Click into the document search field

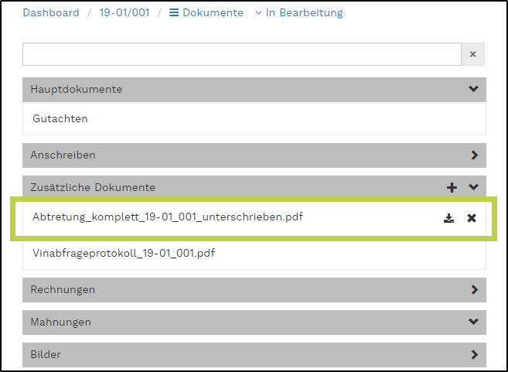pos(241,54)
